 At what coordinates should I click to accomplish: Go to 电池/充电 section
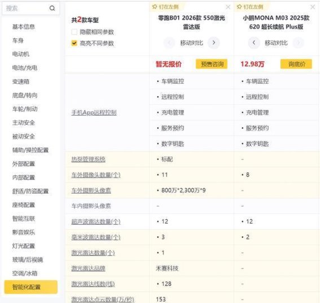click(25, 68)
